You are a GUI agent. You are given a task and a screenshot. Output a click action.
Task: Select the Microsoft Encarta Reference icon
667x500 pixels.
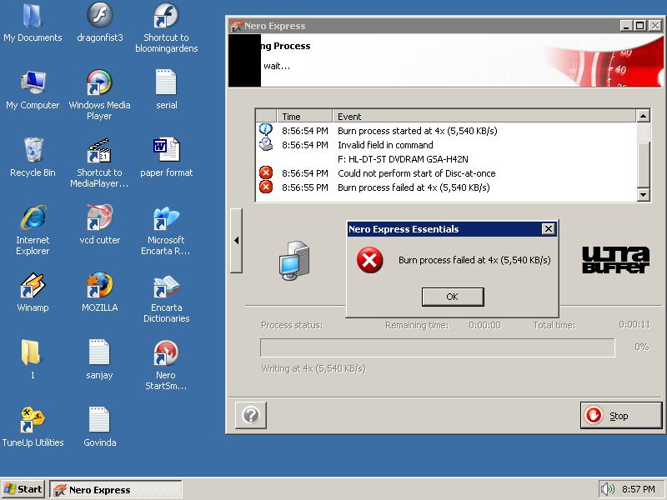[x=166, y=230]
